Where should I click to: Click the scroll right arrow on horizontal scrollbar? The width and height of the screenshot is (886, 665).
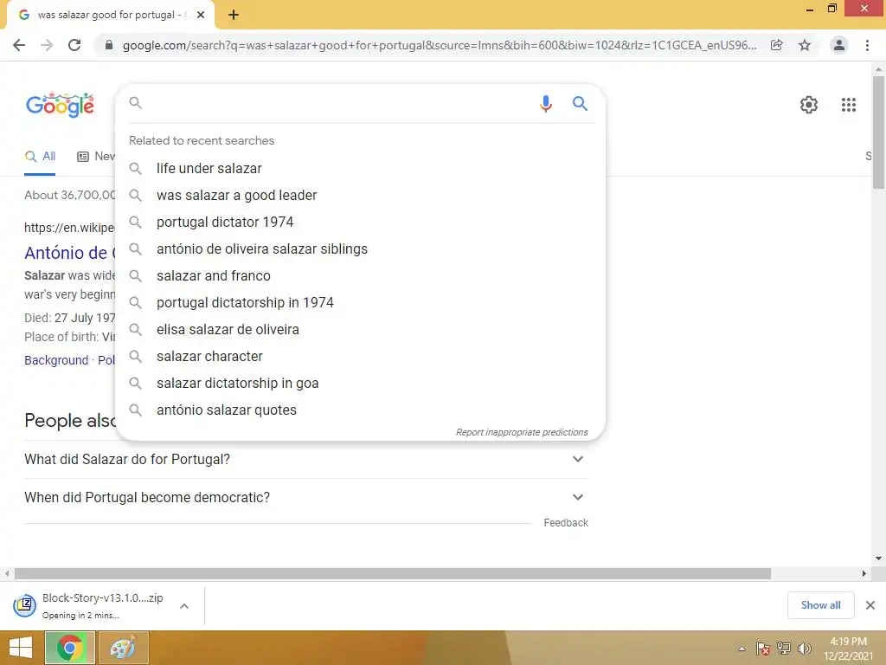(864, 573)
